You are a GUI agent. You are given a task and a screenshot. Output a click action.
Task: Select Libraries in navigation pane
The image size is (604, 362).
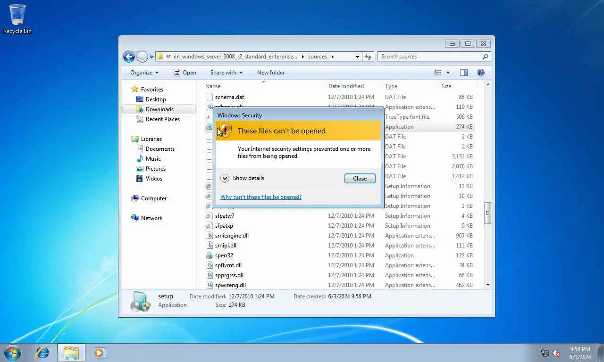click(151, 139)
